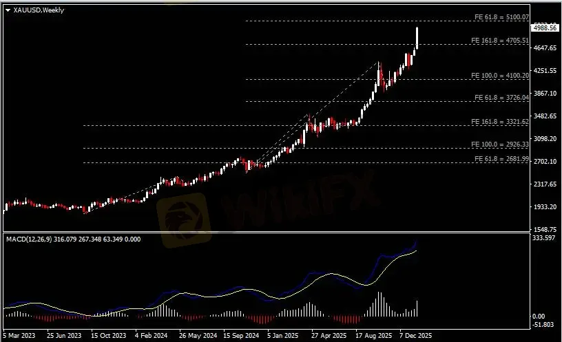
Task: Click the 333.597 MACD scale value
Action: (544, 238)
